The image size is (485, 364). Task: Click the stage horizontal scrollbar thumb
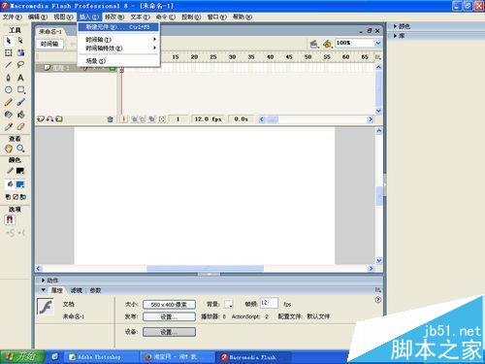pos(206,269)
